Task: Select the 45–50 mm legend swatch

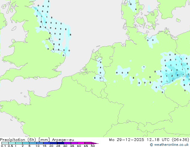Action: coord(88,143)
